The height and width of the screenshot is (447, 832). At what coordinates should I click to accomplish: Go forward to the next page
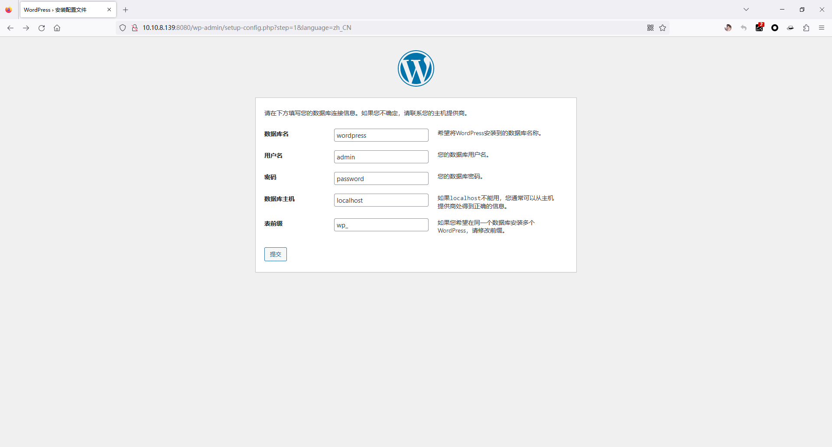[x=26, y=28]
